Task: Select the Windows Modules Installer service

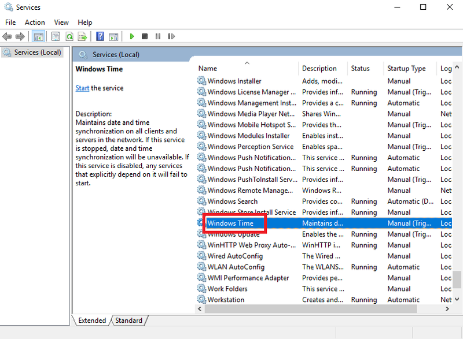Action: click(249, 136)
